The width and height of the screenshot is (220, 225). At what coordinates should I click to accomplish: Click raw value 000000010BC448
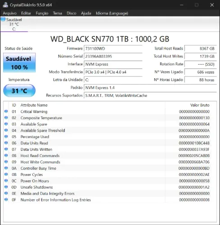pos(194,143)
